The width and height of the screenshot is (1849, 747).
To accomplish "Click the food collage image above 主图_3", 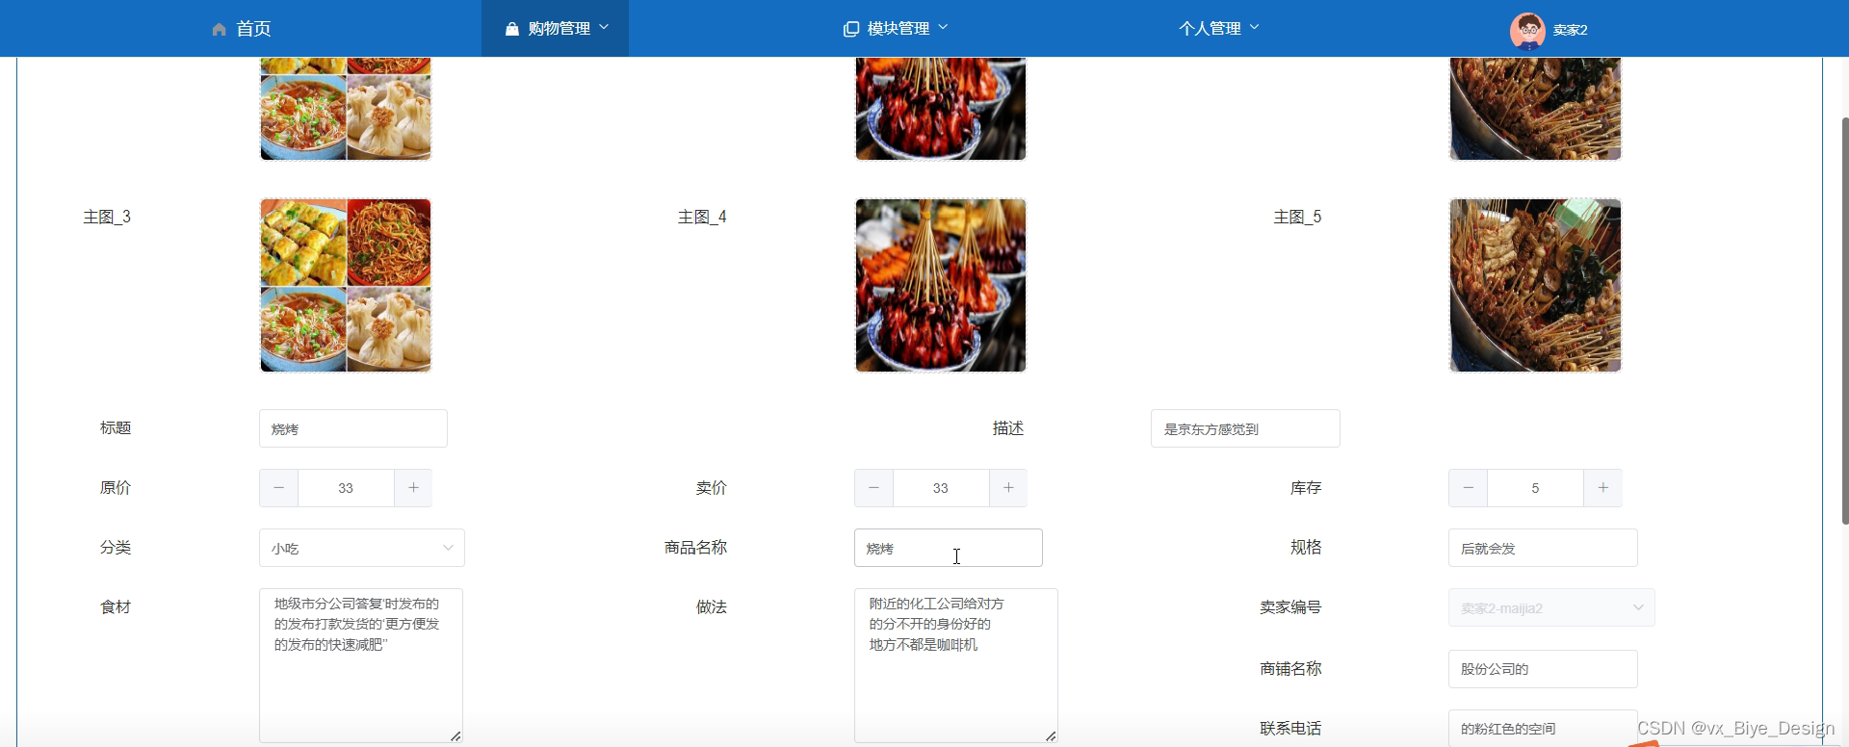I will [x=346, y=109].
